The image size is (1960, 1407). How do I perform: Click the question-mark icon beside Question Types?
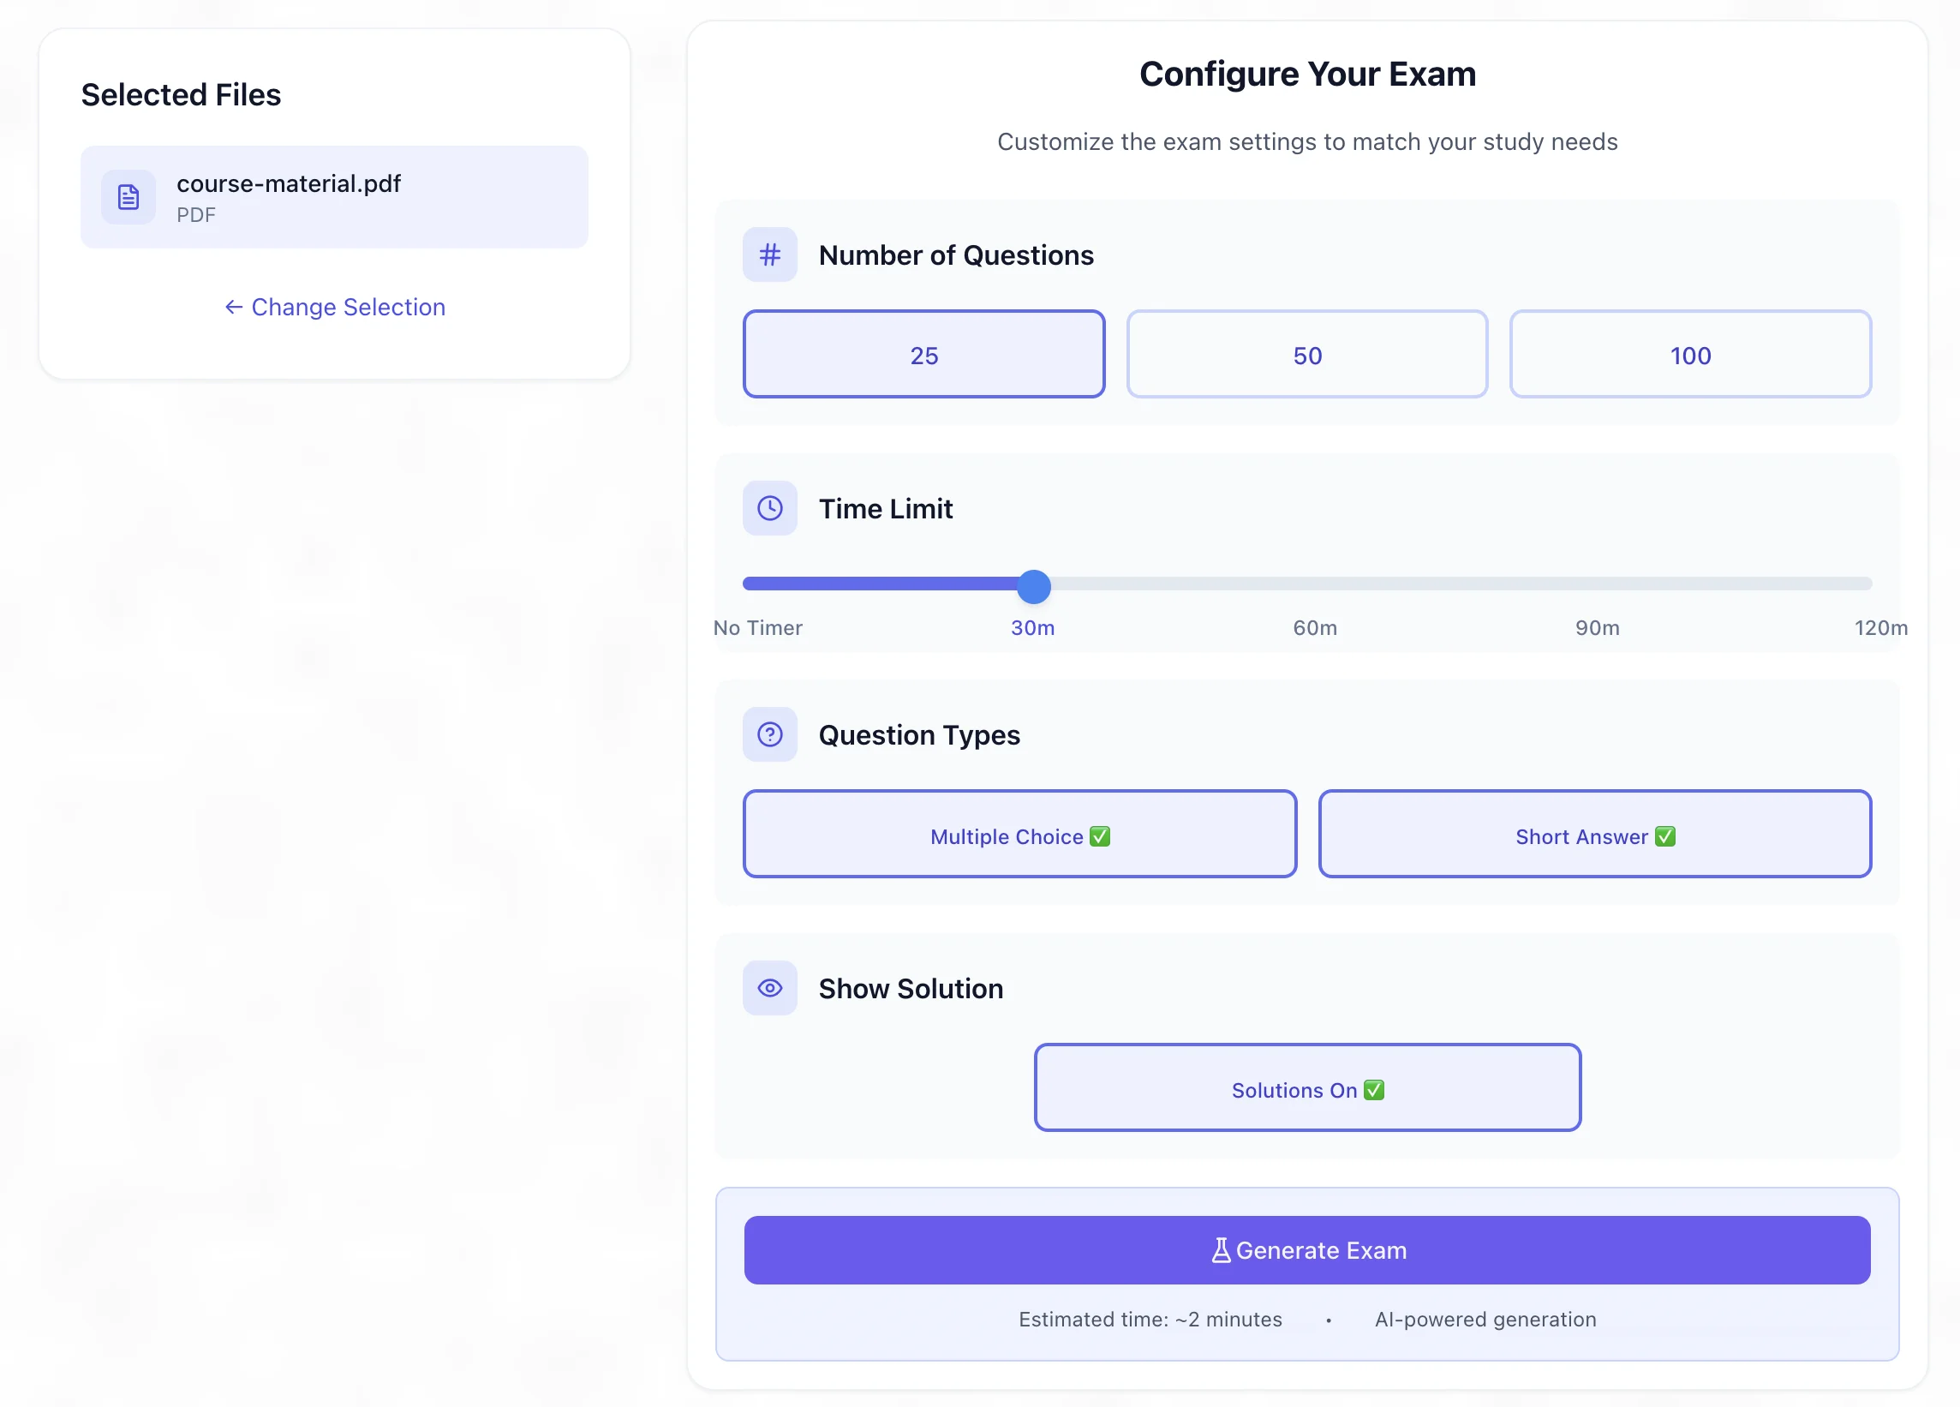coord(769,733)
